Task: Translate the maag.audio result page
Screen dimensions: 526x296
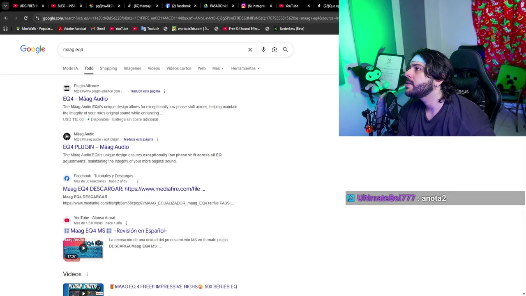Action: (138, 139)
